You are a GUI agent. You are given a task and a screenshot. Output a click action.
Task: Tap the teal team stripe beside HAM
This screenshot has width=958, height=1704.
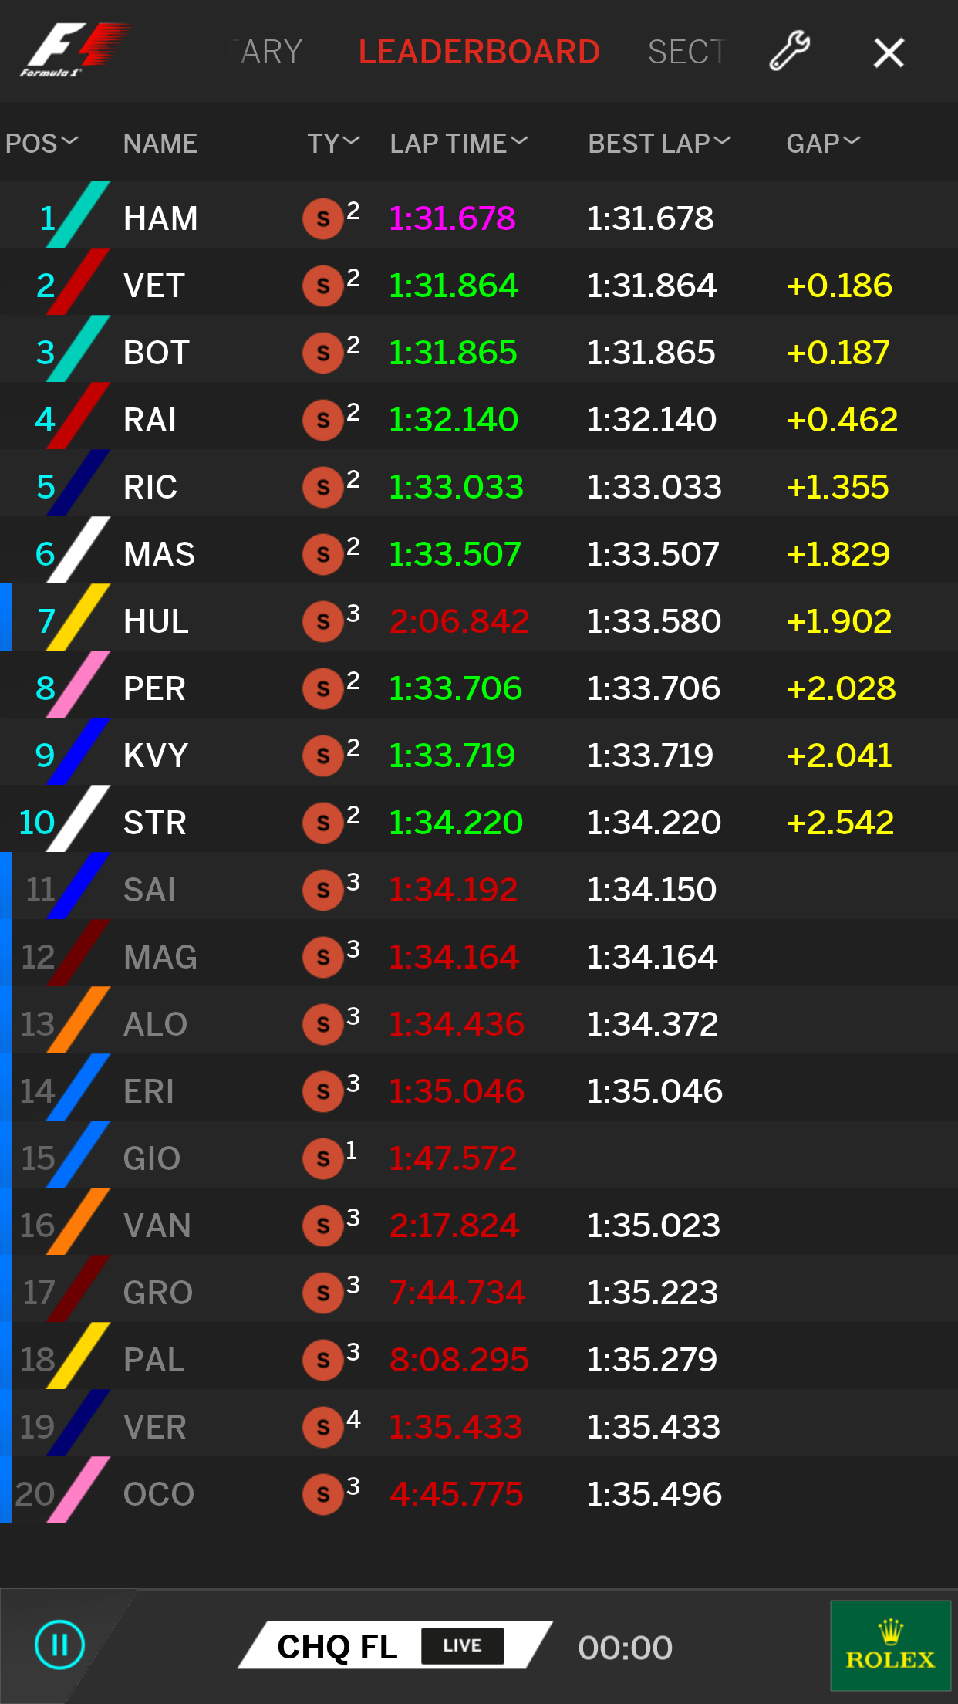click(79, 215)
